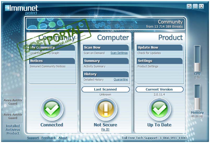Click Activity Summary text
The image size is (210, 143).
pos(94,66)
